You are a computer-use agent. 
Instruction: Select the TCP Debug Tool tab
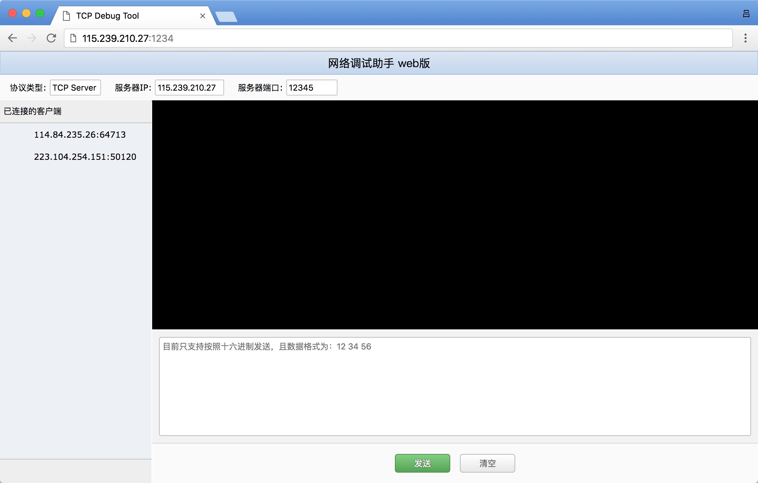(x=114, y=16)
